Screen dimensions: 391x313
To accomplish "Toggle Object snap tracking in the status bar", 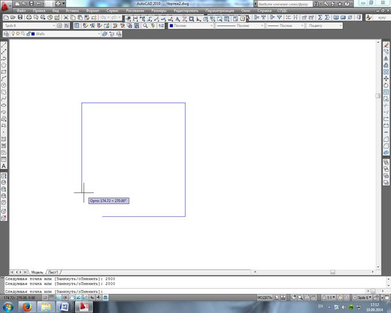I will (x=78, y=297).
